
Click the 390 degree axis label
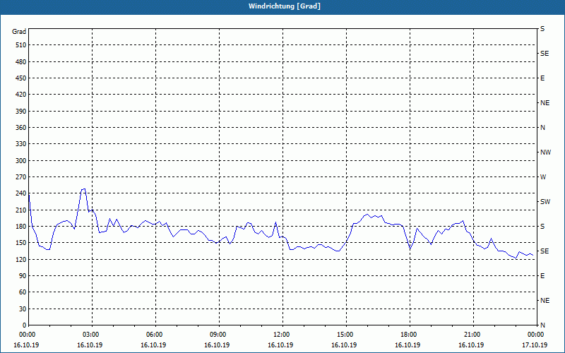click(x=21, y=112)
